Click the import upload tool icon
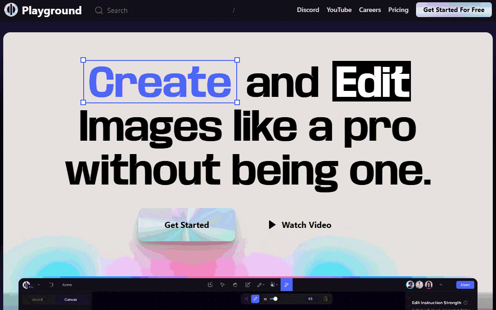The height and width of the screenshot is (310, 496). coord(210,285)
